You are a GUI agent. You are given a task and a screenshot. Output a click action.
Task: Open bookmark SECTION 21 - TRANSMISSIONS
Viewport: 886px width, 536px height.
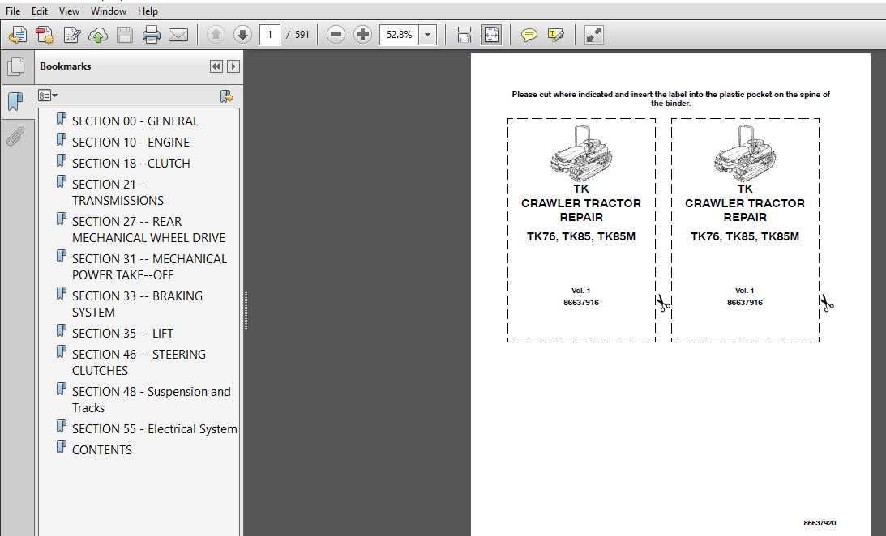tap(118, 193)
